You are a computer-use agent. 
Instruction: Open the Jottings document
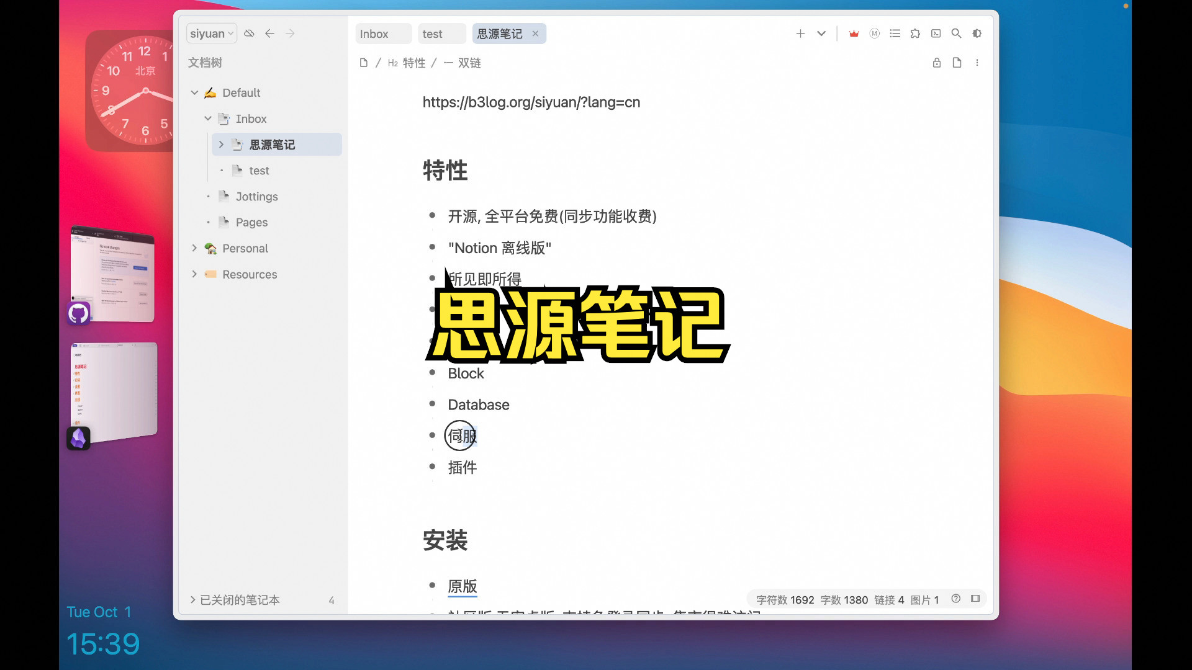point(256,197)
